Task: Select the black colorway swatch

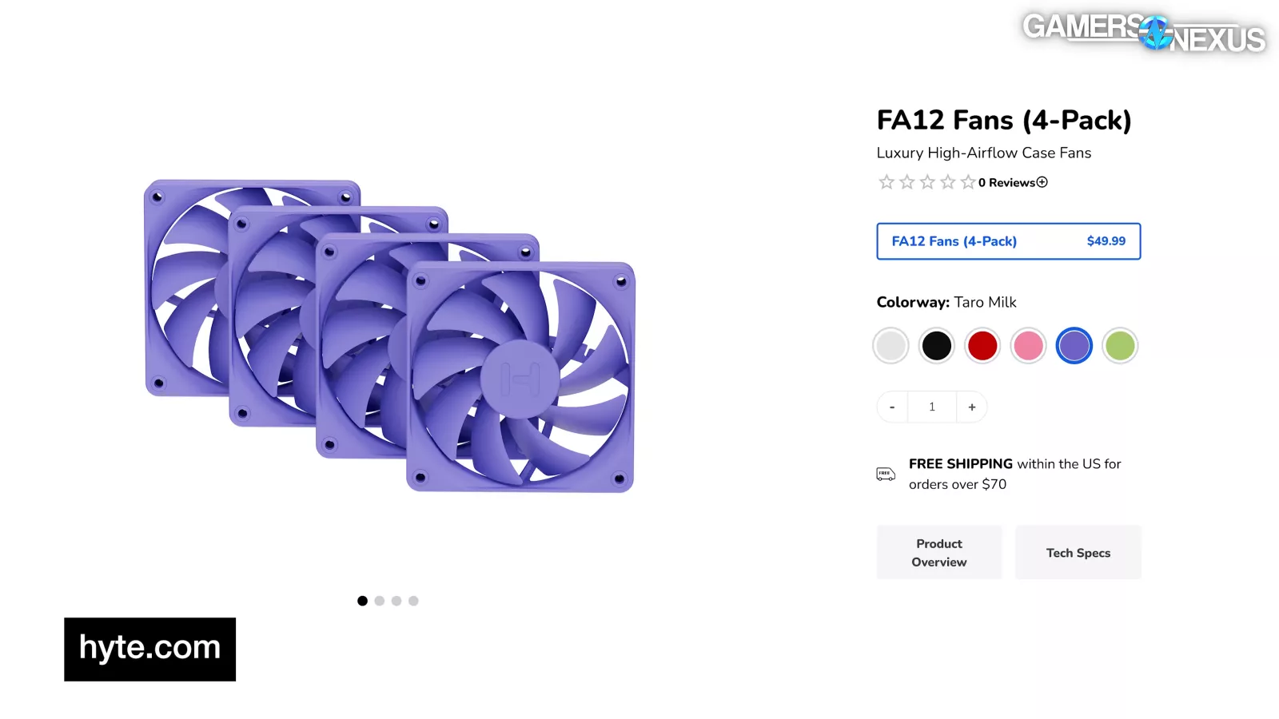Action: pyautogui.click(x=936, y=346)
